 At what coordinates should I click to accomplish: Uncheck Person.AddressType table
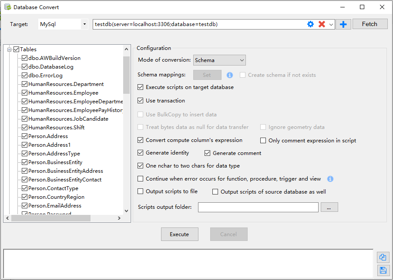24,154
